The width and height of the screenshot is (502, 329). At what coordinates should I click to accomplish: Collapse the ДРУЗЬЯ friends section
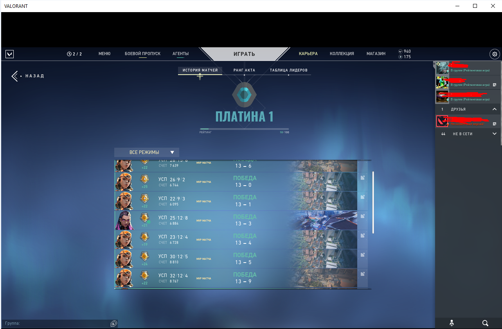pos(494,109)
